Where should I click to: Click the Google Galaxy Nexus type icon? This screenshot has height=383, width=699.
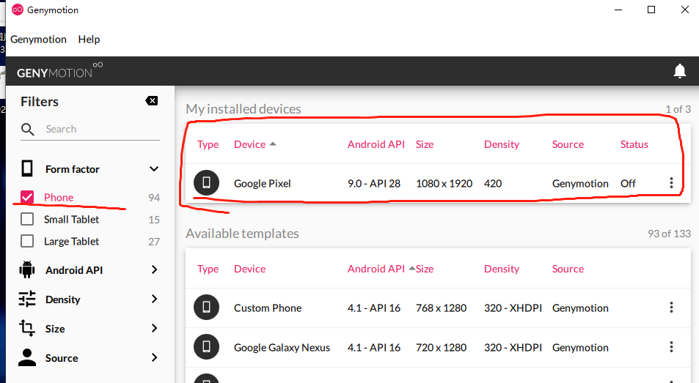pos(206,347)
